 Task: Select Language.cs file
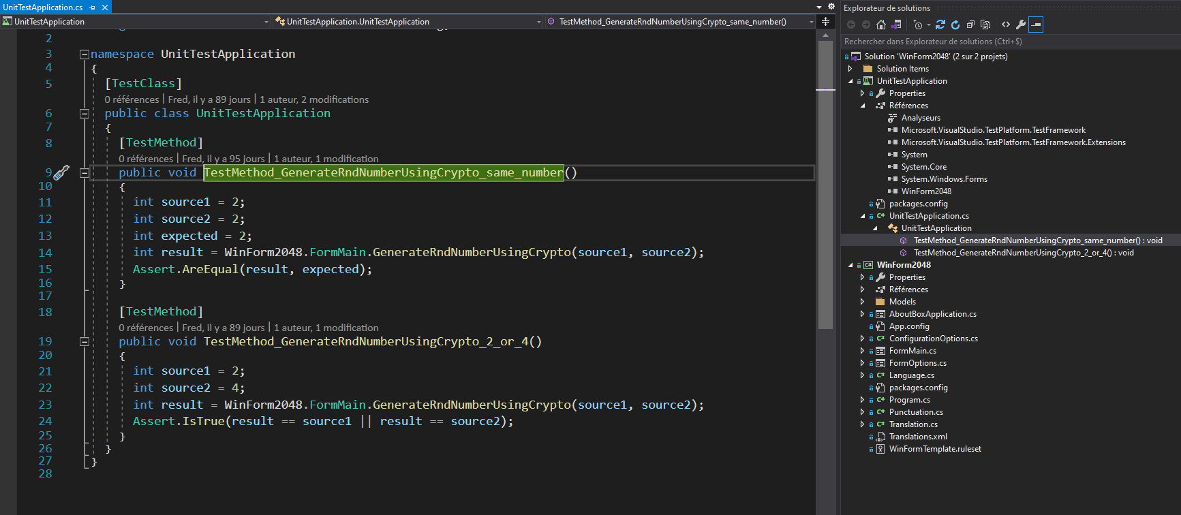911,375
